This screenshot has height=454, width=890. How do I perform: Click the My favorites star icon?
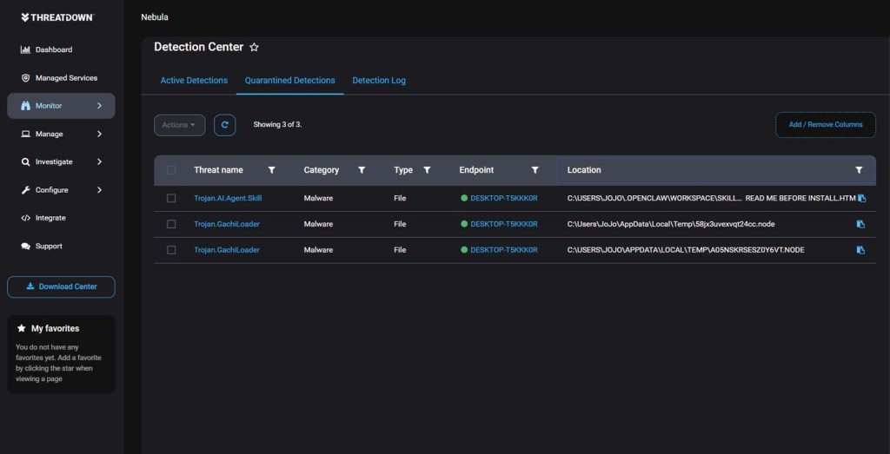pos(22,328)
